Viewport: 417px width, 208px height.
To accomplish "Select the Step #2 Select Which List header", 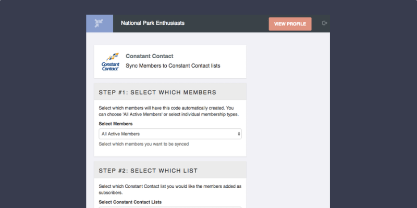I will tap(170, 170).
